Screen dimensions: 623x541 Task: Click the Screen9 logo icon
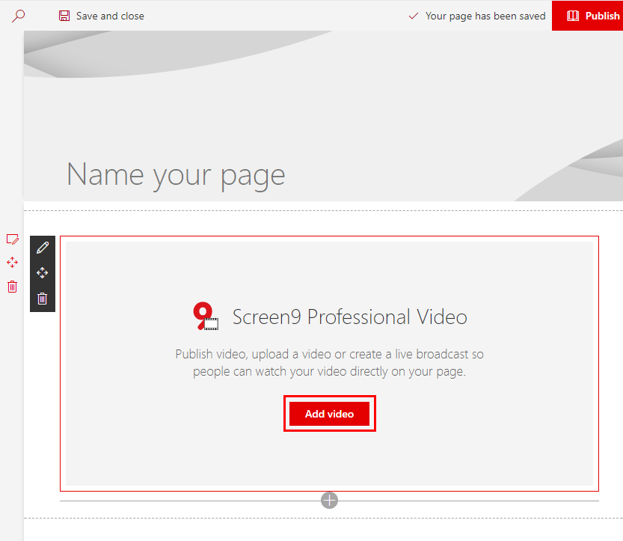click(x=206, y=317)
